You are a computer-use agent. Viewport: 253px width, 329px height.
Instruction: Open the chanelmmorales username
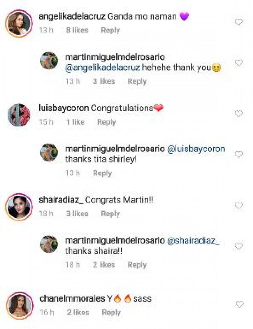[72, 298]
